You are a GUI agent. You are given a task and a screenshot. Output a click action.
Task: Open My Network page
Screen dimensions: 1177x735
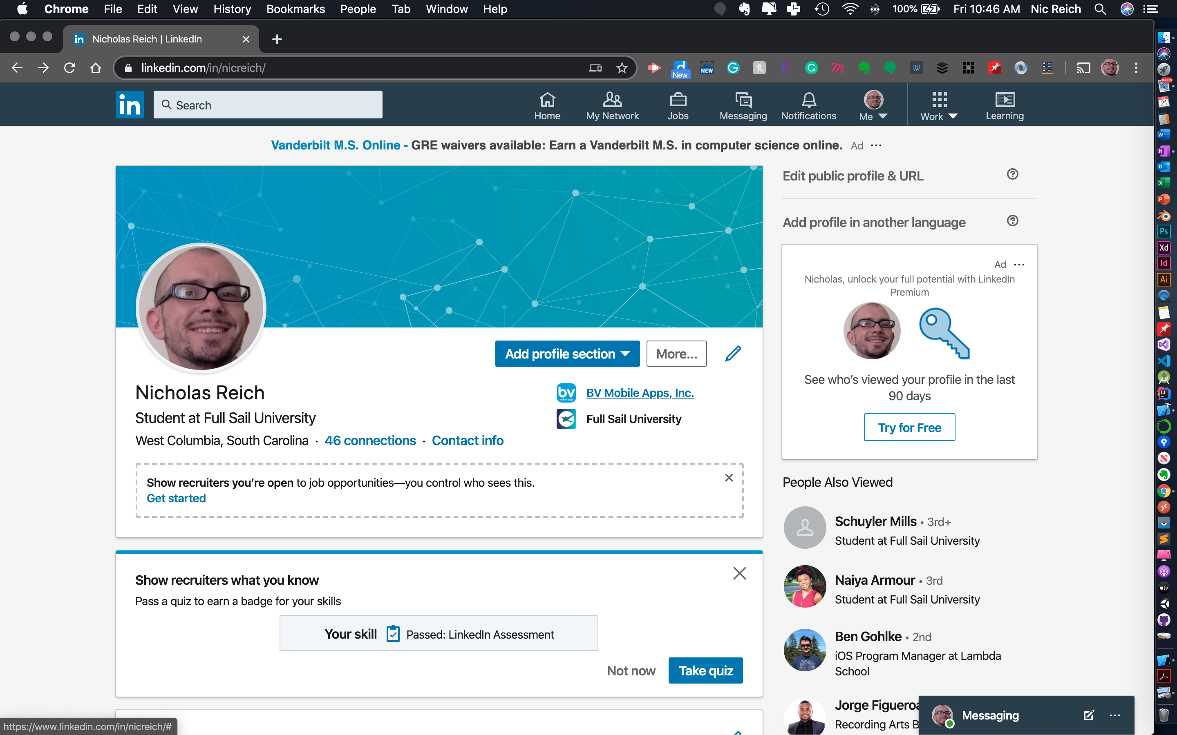point(612,106)
